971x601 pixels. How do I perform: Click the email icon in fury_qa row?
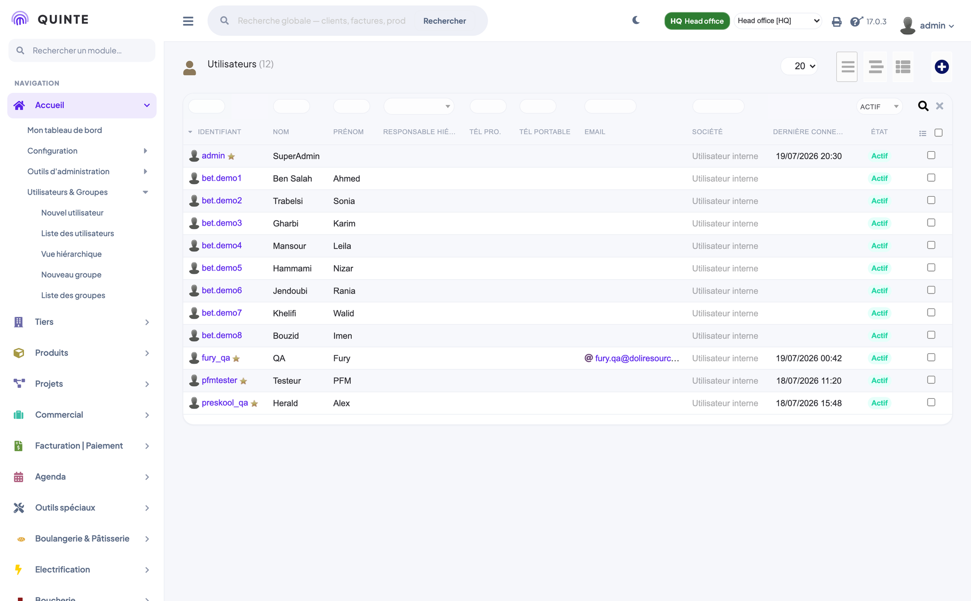(589, 358)
